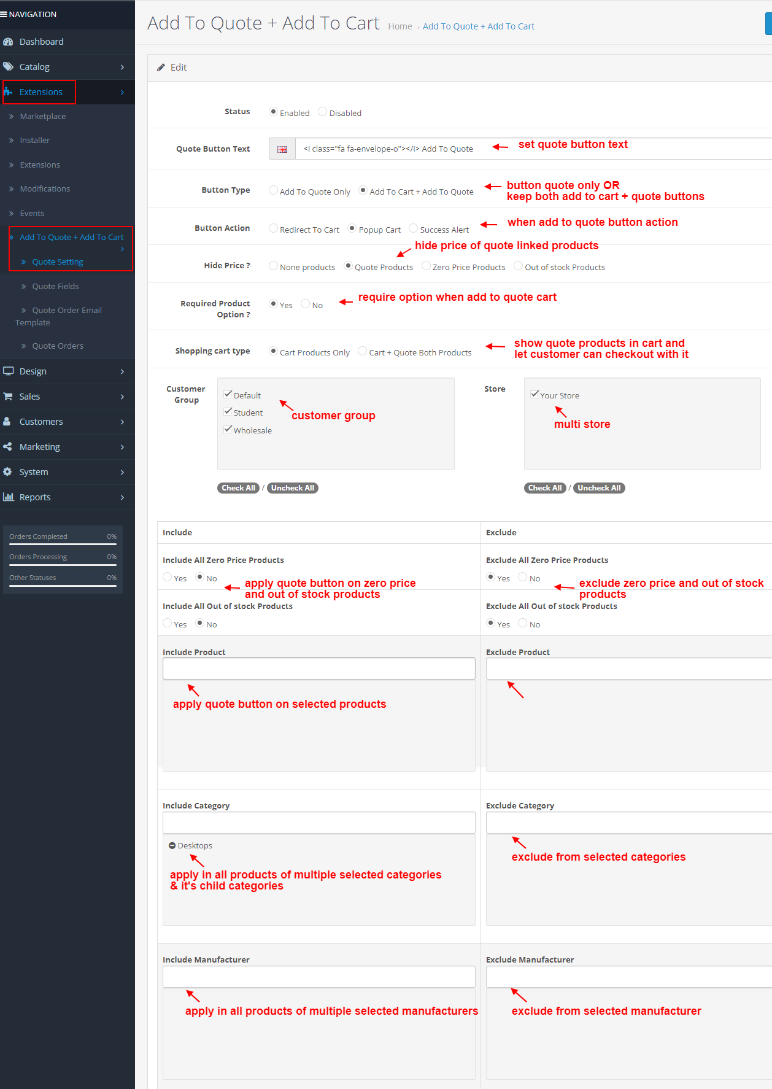Expand the Customers menu chevron
The height and width of the screenshot is (1089, 772).
tap(122, 422)
